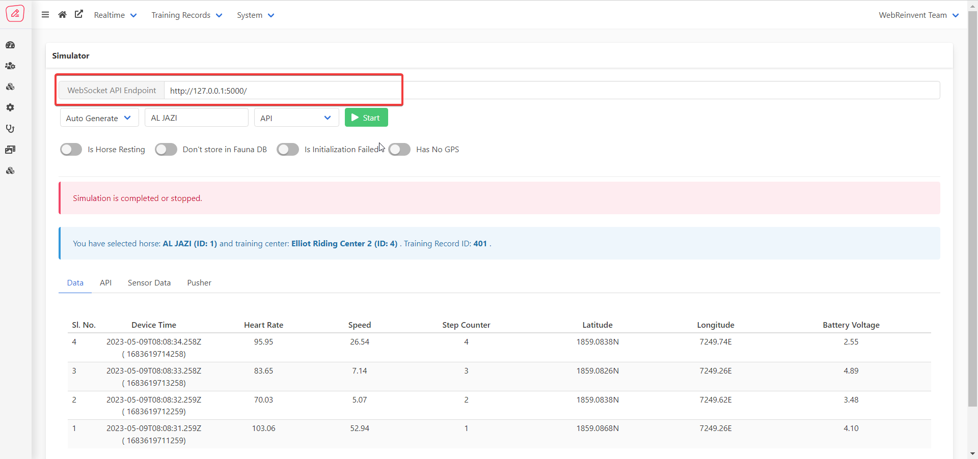Viewport: 978px width, 459px height.
Task: Expand the Auto Generate dropdown
Action: (x=99, y=118)
